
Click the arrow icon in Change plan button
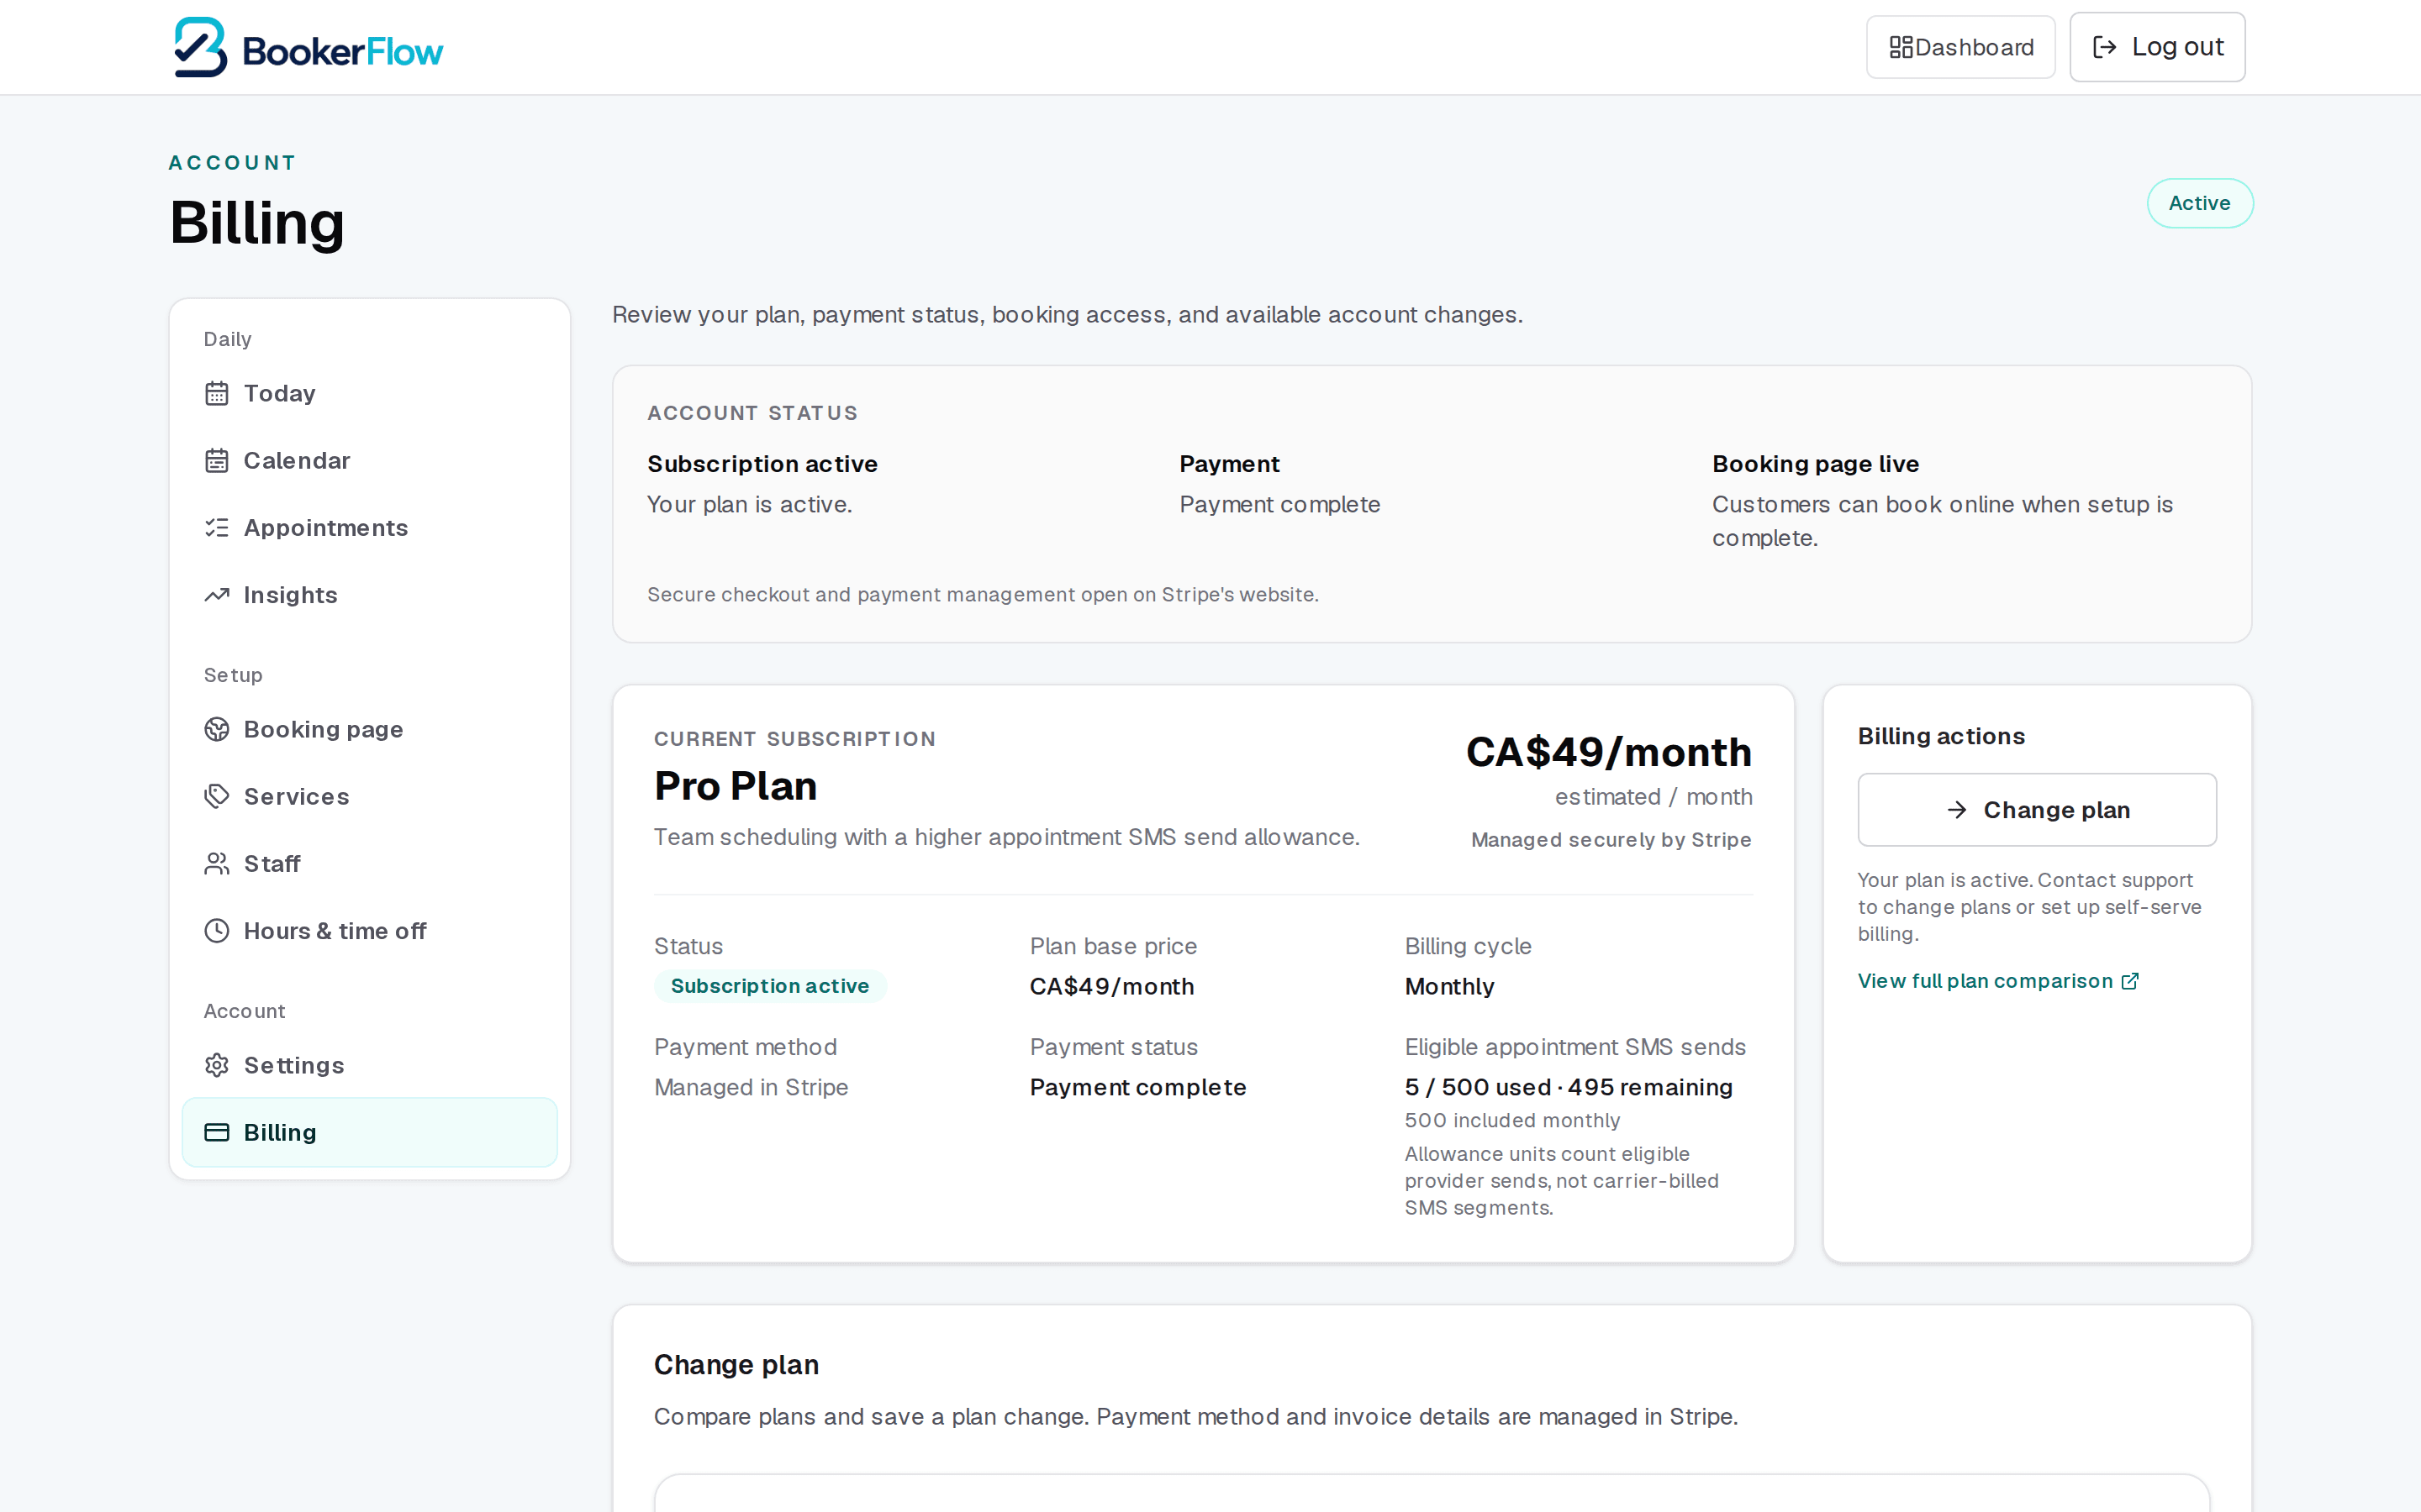click(1957, 810)
